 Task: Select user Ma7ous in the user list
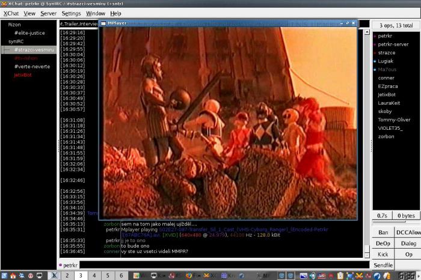387,70
